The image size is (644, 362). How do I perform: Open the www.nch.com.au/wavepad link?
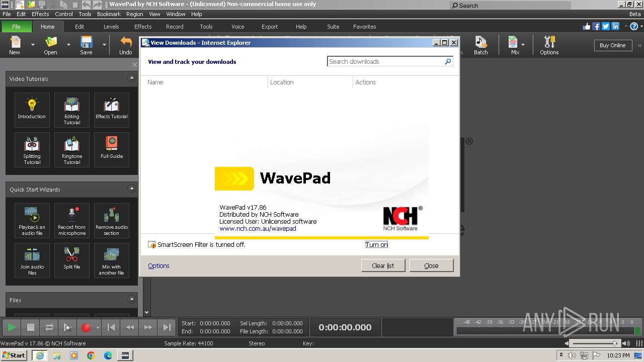click(258, 228)
